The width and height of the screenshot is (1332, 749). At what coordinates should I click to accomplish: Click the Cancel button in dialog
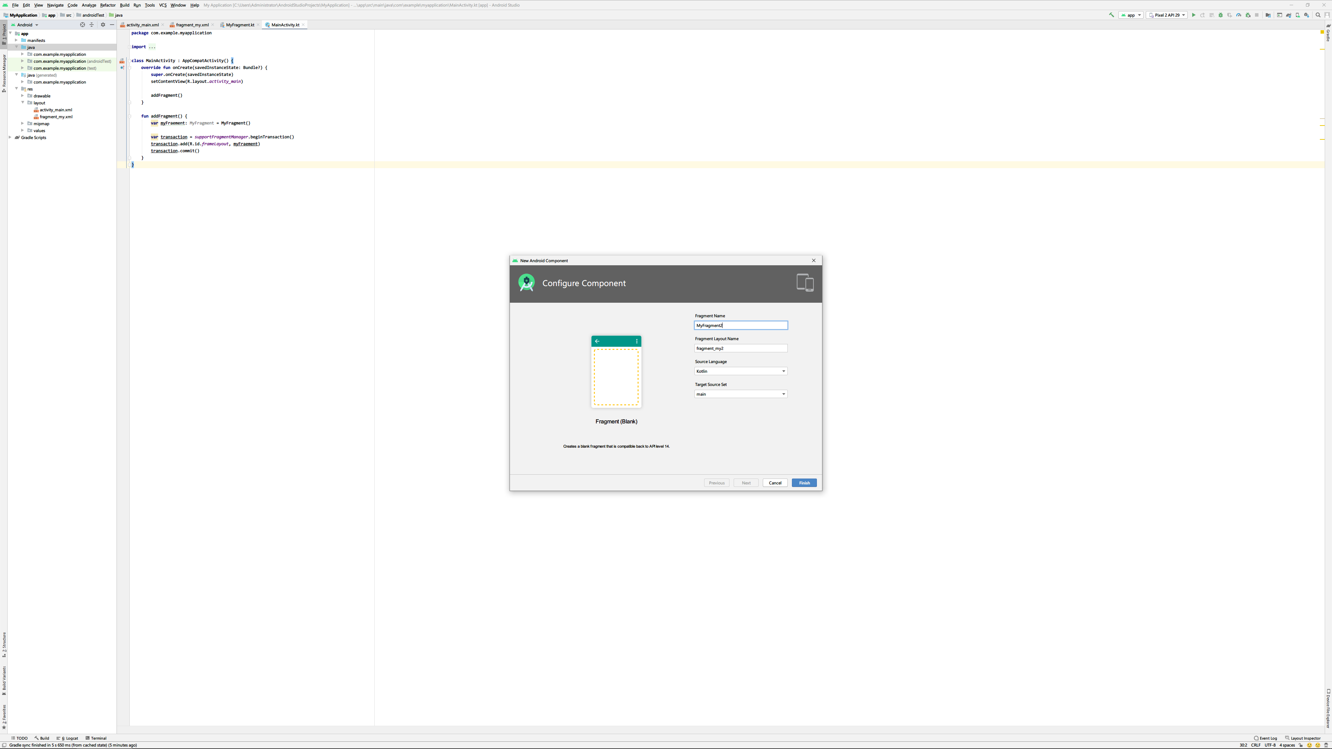(775, 483)
